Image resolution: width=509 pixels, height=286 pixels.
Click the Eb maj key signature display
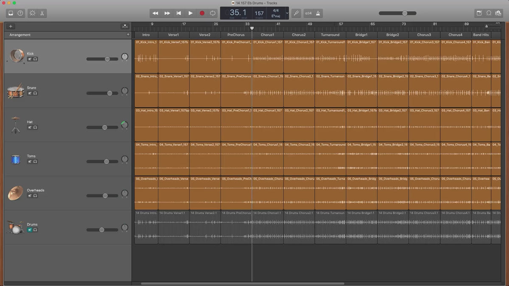click(276, 16)
